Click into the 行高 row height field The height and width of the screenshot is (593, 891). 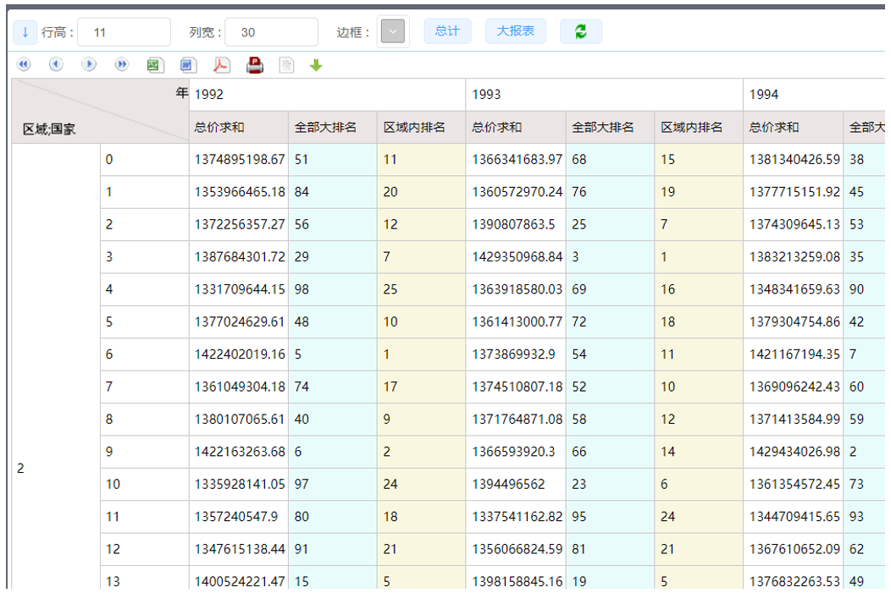coord(124,32)
